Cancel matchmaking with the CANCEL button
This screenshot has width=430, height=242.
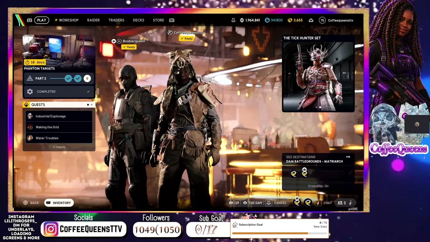(x=280, y=203)
